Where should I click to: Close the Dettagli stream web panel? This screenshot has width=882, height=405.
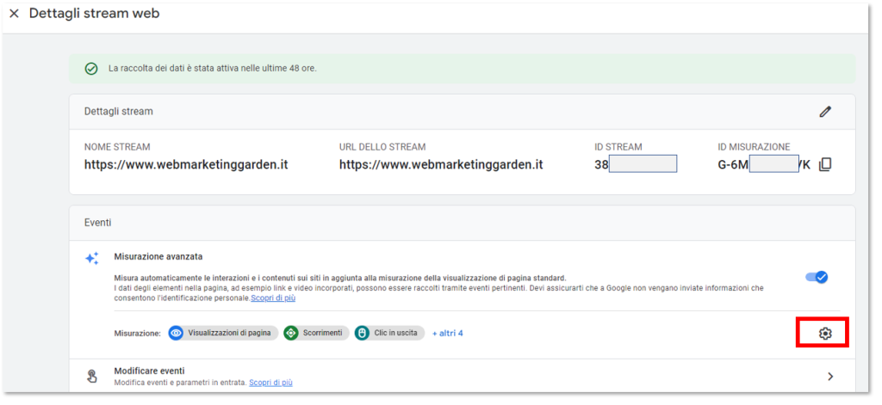[14, 14]
